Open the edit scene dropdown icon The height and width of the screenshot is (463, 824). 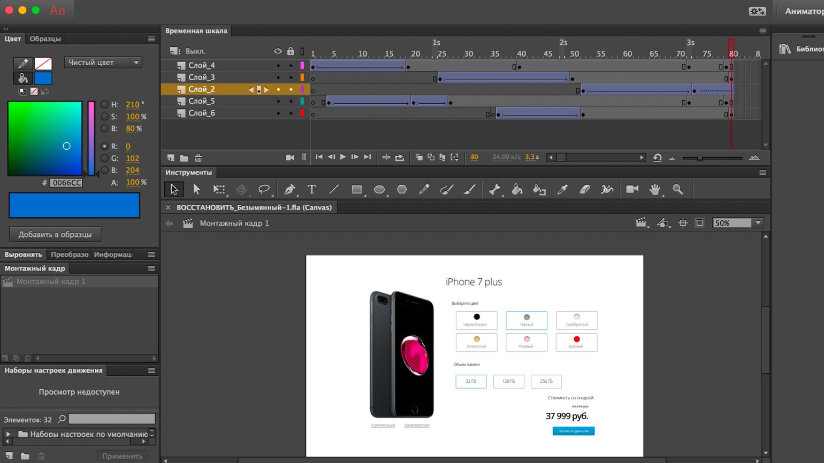tap(642, 223)
